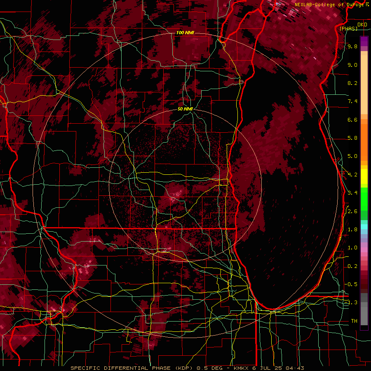Screen dimensions: 371x371
Task: Select the 3.4 value on the scale
Action: pyautogui.click(x=352, y=193)
